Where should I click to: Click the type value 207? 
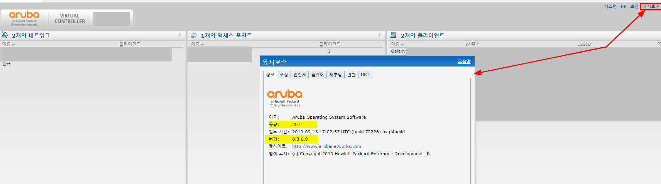point(296,124)
